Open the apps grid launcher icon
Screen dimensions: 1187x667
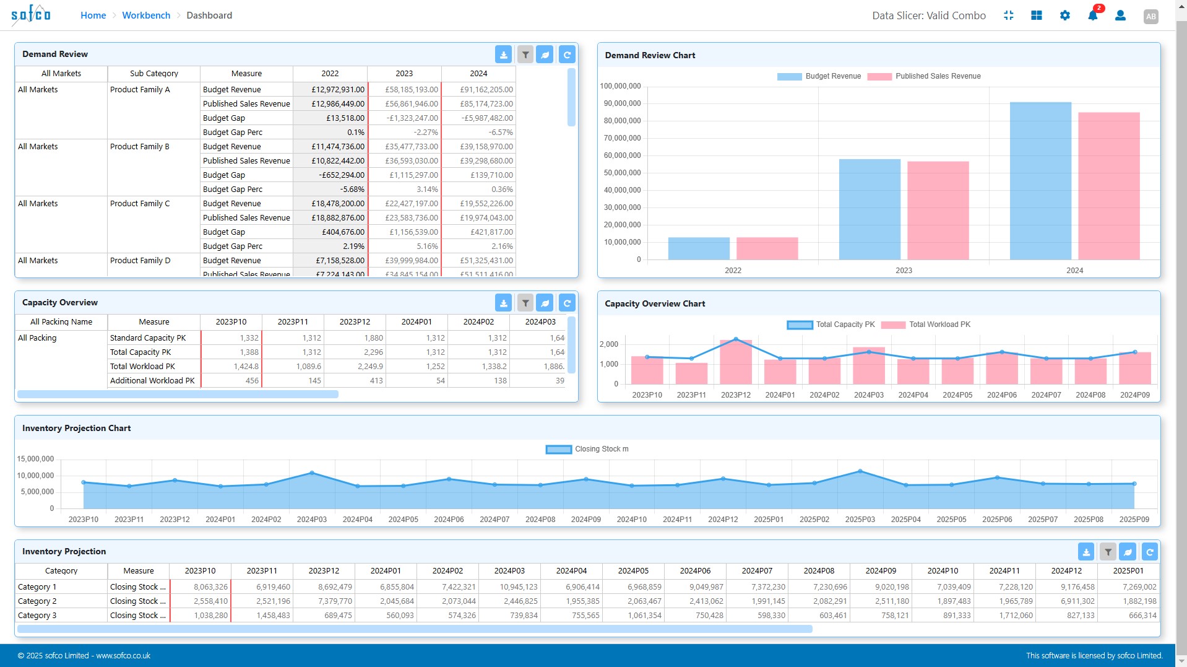[1037, 15]
